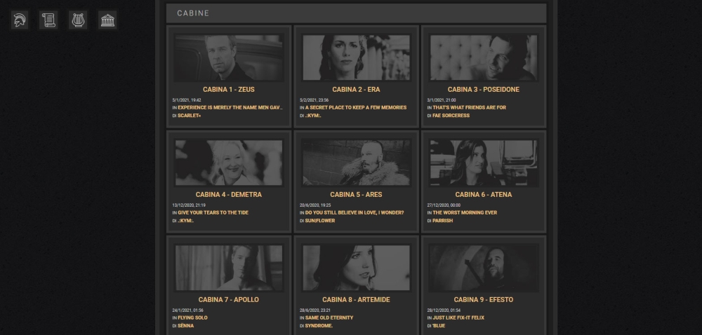702x335 pixels.
Task: Read 'The Worst Morning Ever' topic
Action: point(464,212)
